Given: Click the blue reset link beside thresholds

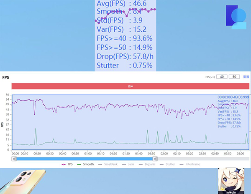Looking at the screenshot, I should tap(246, 77).
